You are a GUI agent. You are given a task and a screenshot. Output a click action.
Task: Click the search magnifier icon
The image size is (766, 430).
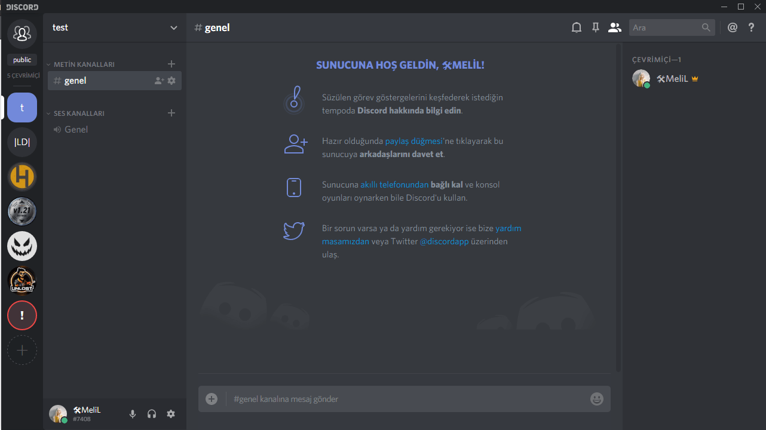point(706,27)
